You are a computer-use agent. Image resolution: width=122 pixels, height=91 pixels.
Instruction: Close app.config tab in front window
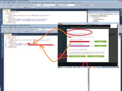11,35
